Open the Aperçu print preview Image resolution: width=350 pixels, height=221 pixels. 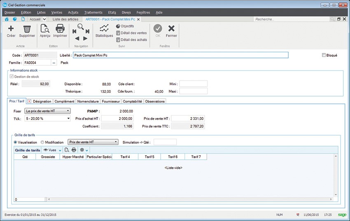(45, 29)
